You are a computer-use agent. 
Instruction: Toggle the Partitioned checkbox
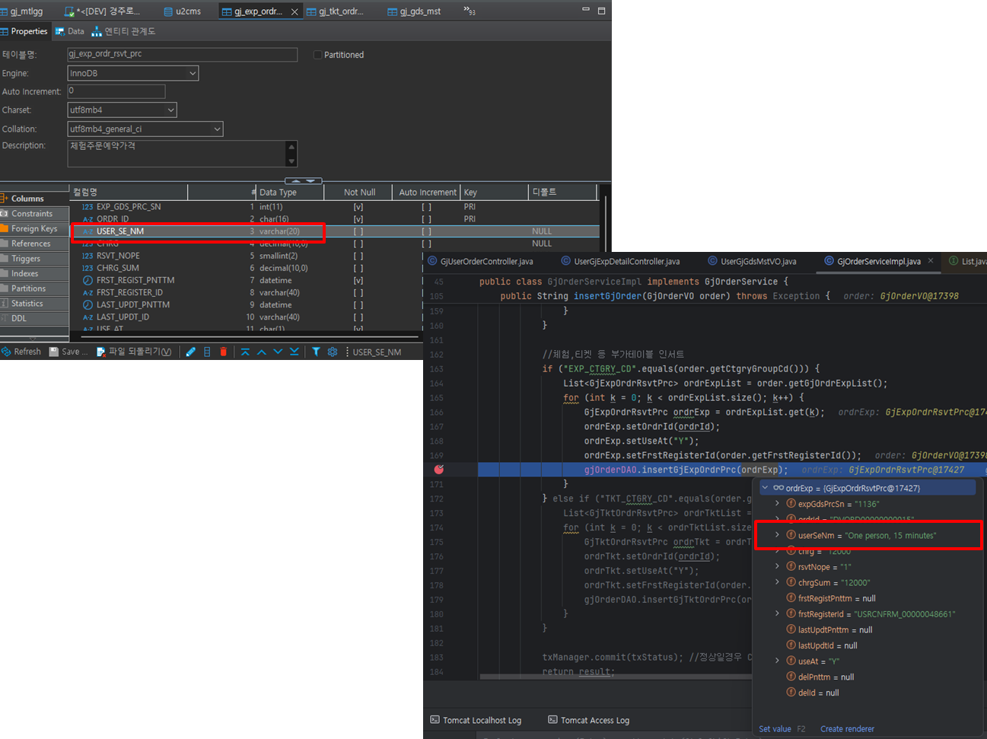click(317, 55)
